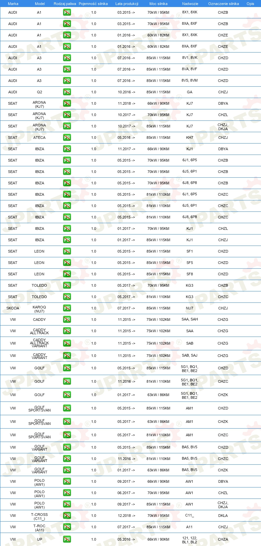Click the fuel icon for Audi A3 8V1, 8VK
Screen dimensions: 261x546
(x=67, y=58)
